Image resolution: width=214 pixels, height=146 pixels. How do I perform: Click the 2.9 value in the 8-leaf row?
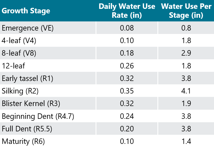click(x=186, y=53)
